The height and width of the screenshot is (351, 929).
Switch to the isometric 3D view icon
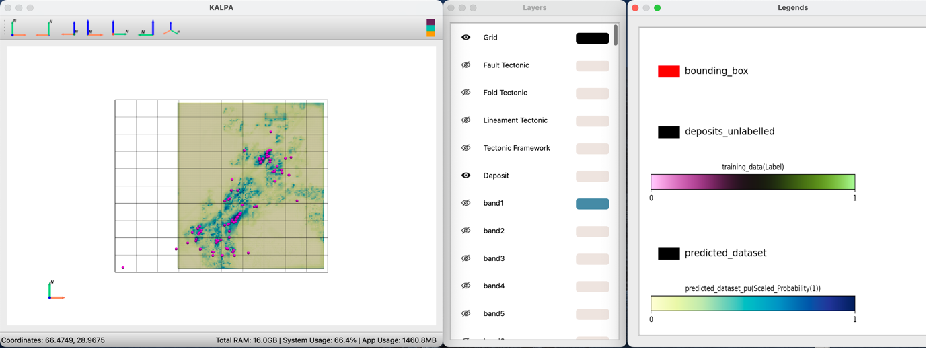(172, 28)
